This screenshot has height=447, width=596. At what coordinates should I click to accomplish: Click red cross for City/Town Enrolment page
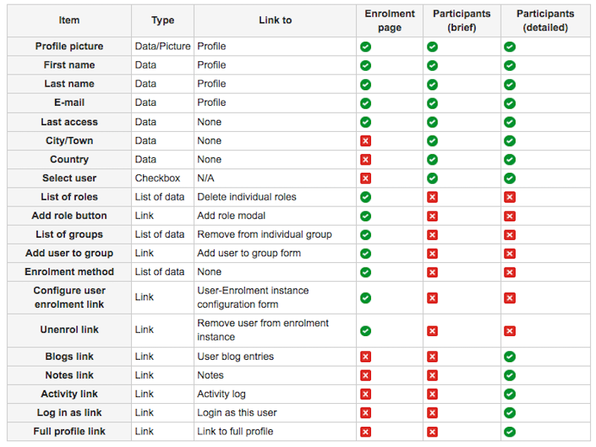[x=366, y=141]
